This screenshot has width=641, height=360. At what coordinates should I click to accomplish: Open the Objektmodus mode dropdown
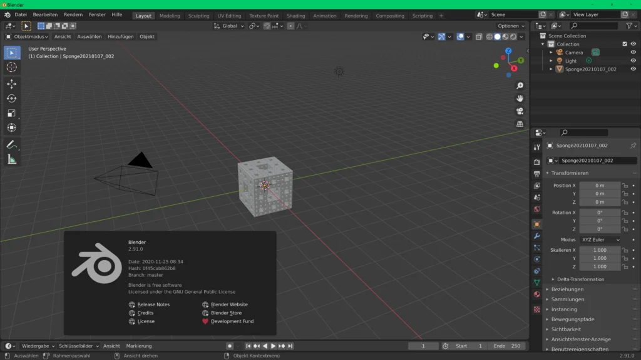pos(26,36)
